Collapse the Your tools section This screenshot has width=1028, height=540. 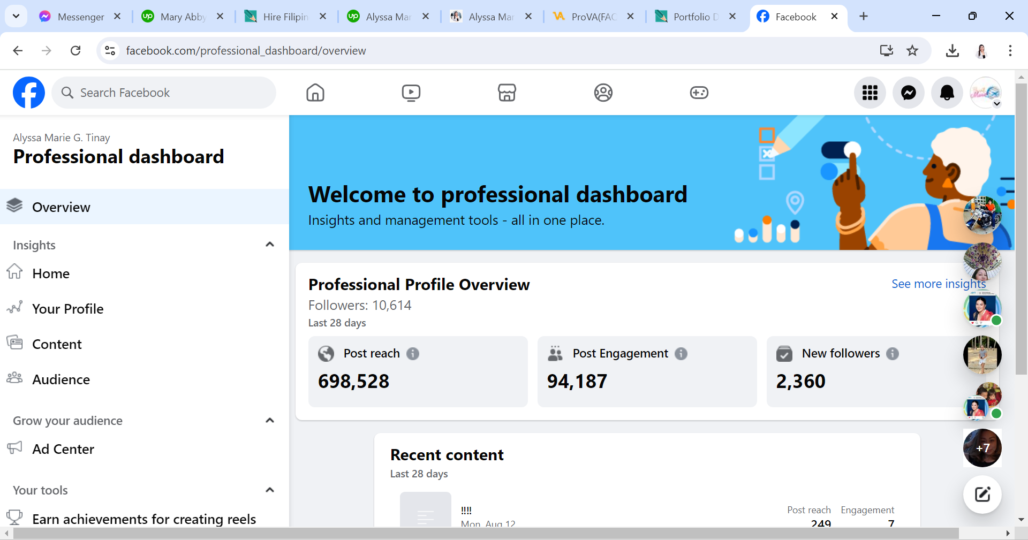click(270, 490)
